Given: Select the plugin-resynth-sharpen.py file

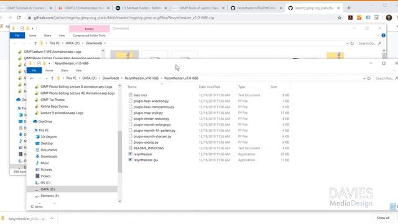Looking at the screenshot, I should coord(152,136).
